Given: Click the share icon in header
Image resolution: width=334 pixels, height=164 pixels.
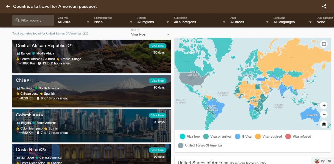Looking at the screenshot, I should (324, 7).
